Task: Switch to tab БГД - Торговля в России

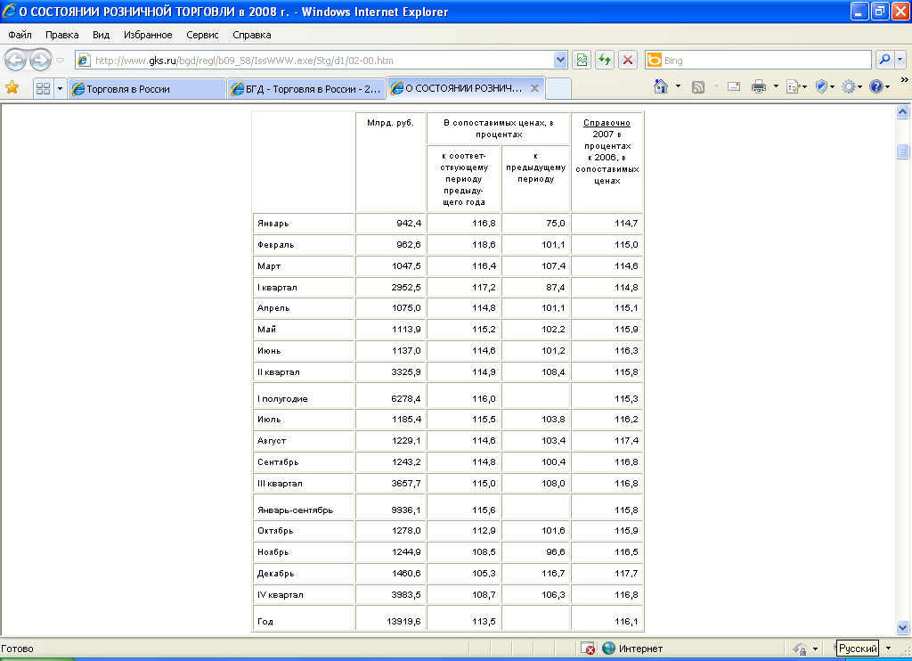Action: [306, 89]
